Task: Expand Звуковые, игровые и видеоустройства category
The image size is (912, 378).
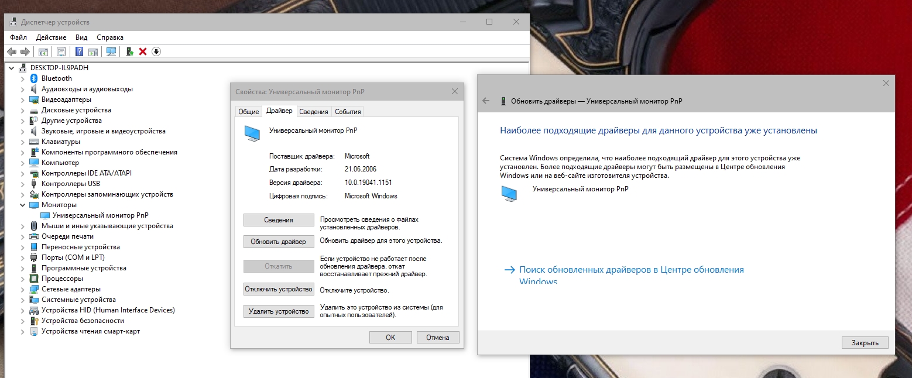Action: click(x=22, y=131)
